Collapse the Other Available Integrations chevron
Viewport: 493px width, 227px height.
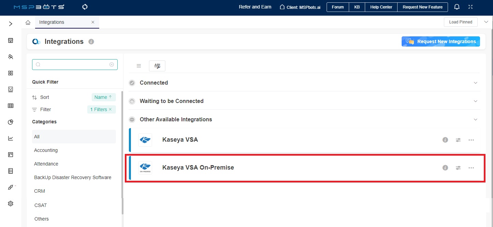click(476, 120)
